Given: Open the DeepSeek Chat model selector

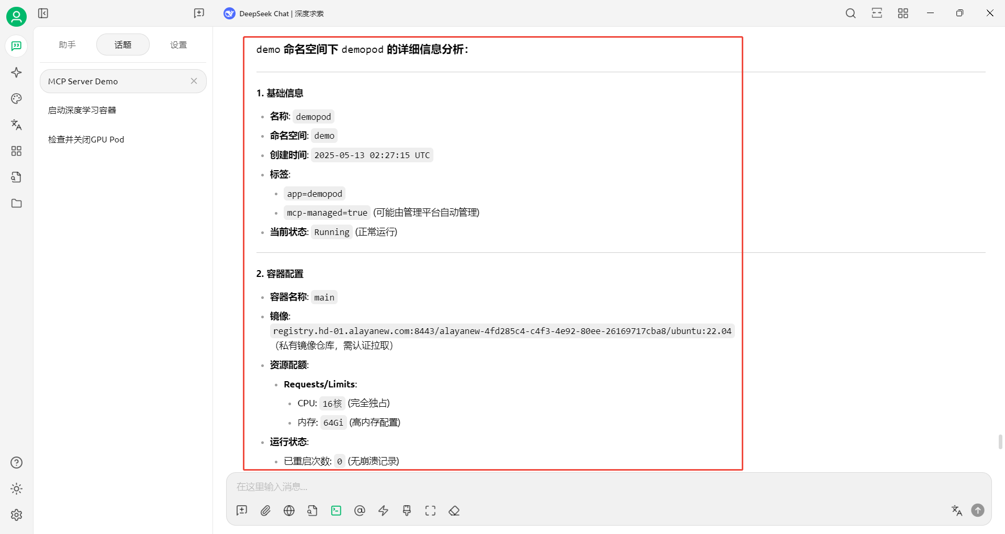Looking at the screenshot, I should point(274,14).
